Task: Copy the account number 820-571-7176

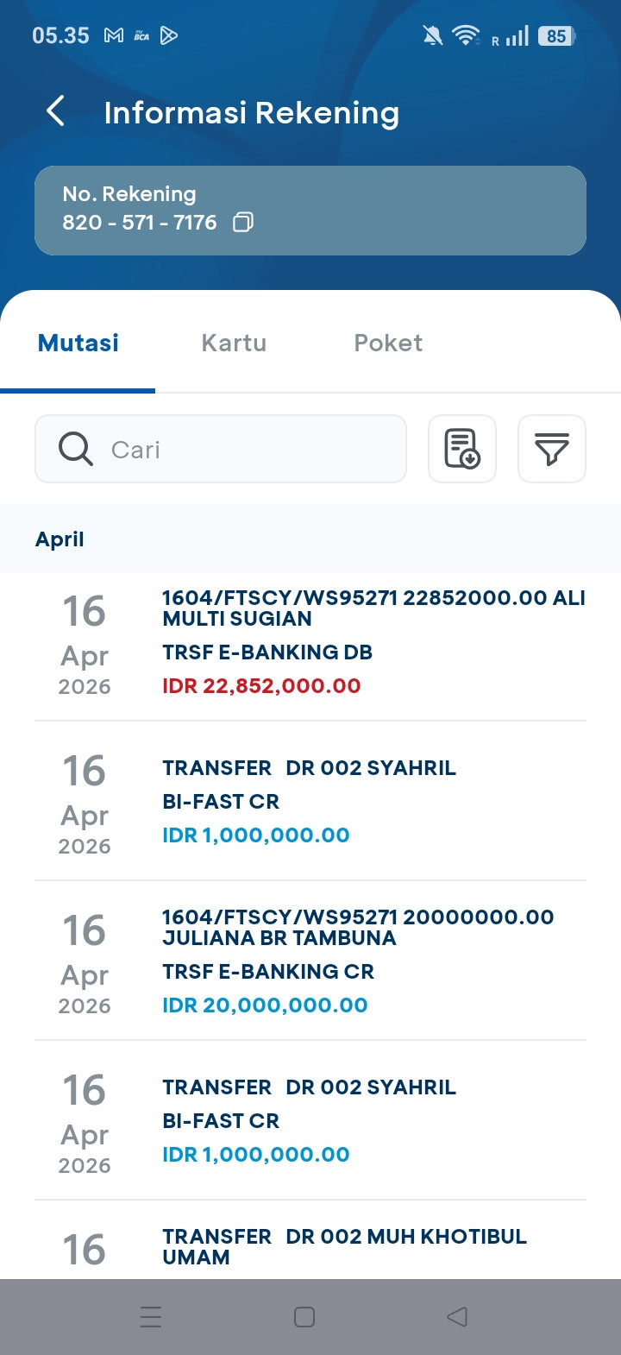Action: point(243,223)
